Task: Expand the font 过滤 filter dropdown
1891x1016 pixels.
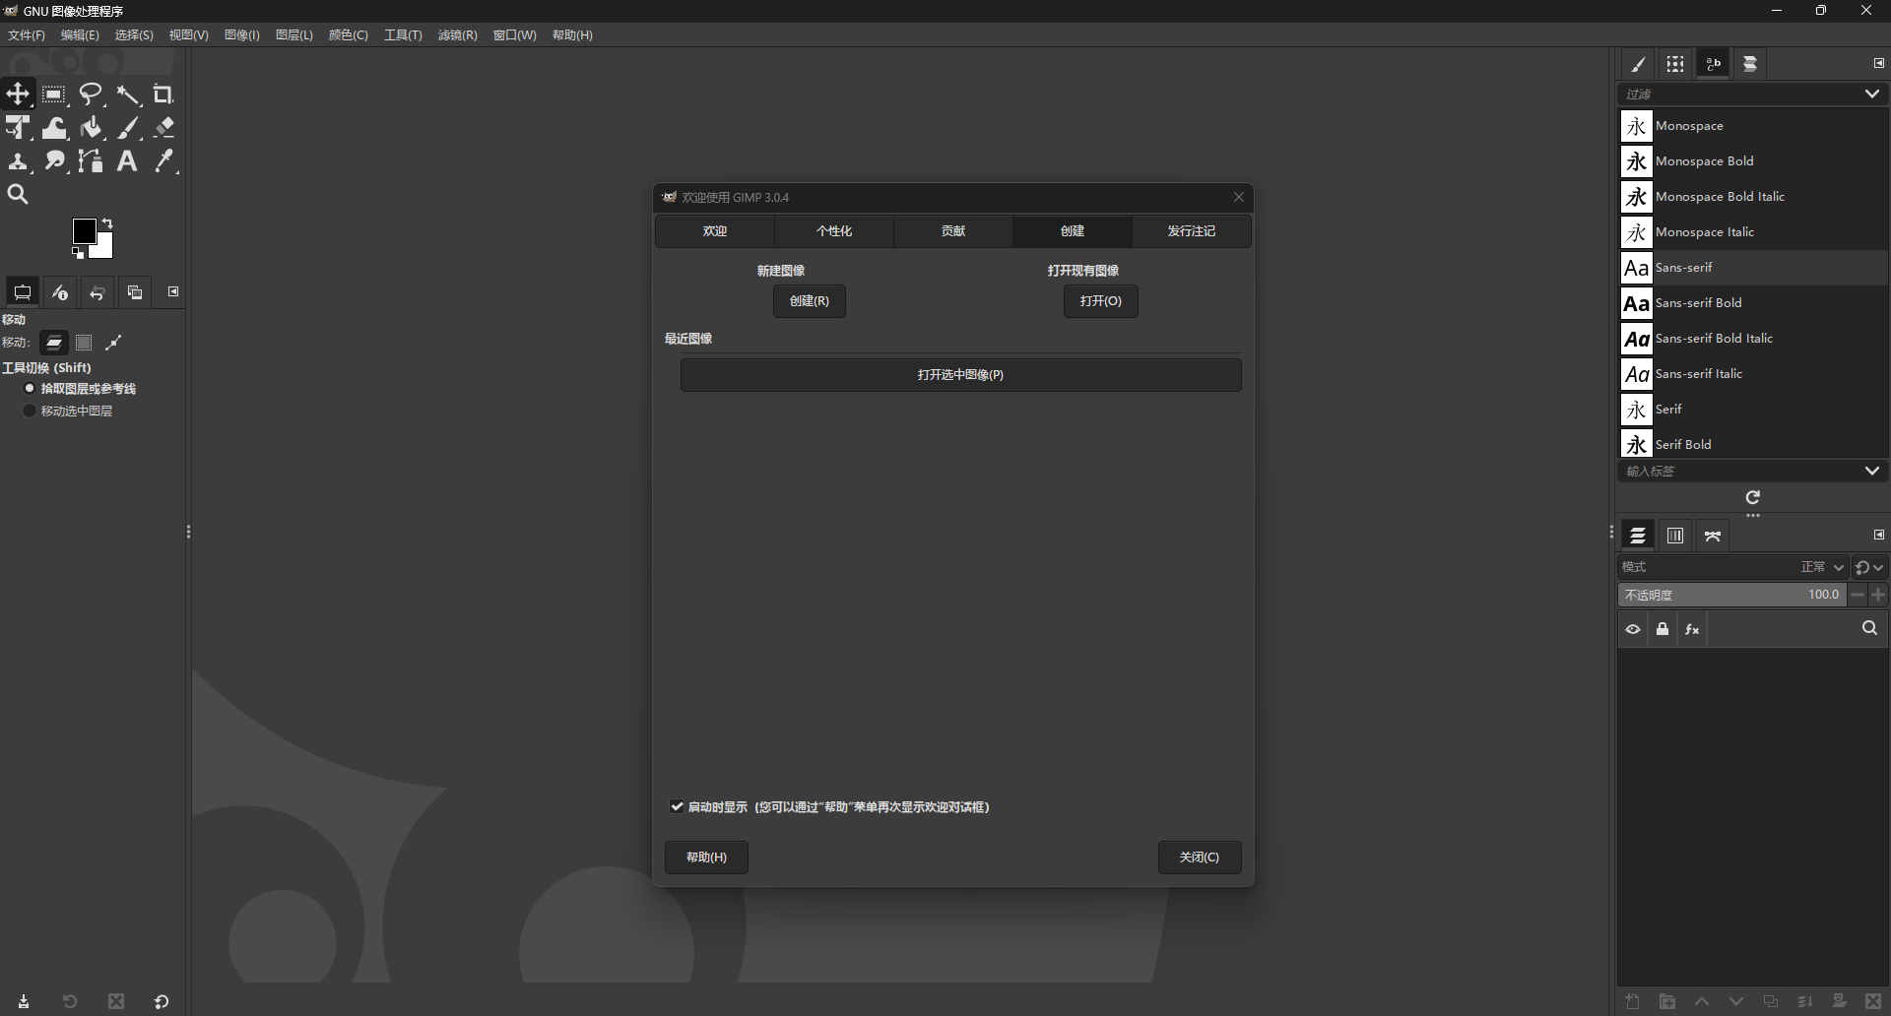Action: [x=1871, y=95]
